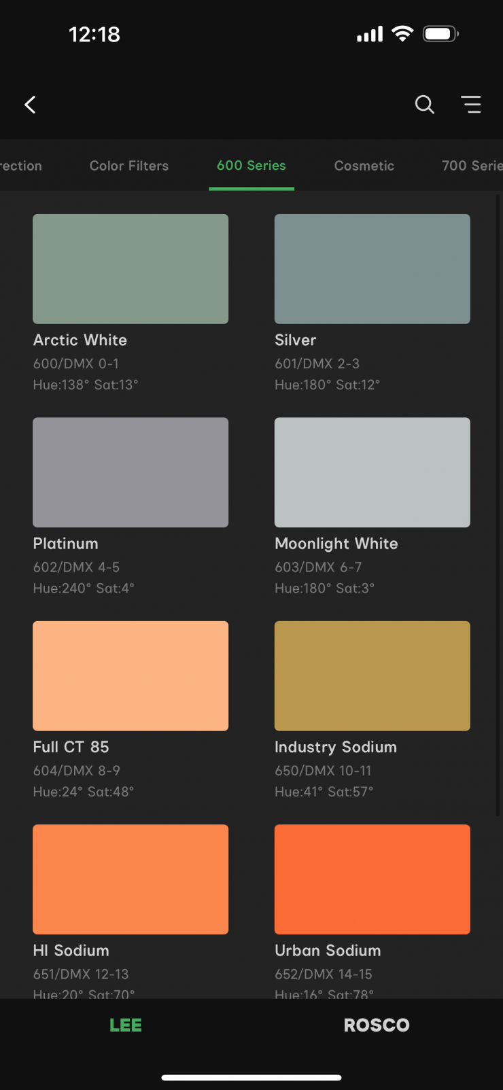Pick the Moonlight White swatch
503x1090 pixels.
(372, 472)
